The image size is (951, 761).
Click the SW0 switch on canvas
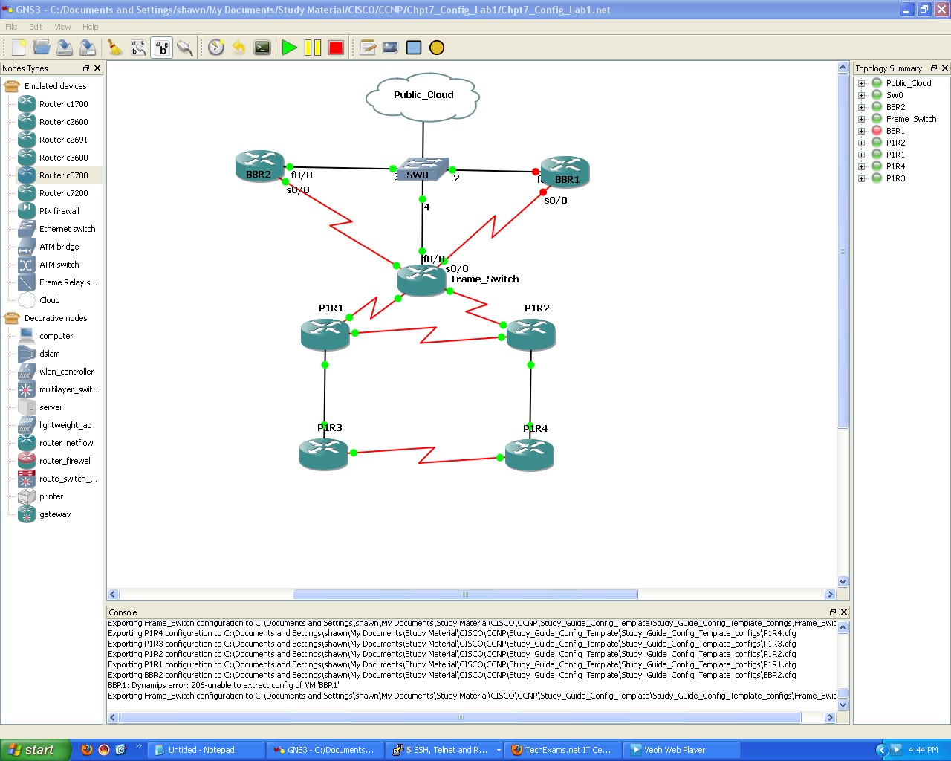pyautogui.click(x=423, y=169)
